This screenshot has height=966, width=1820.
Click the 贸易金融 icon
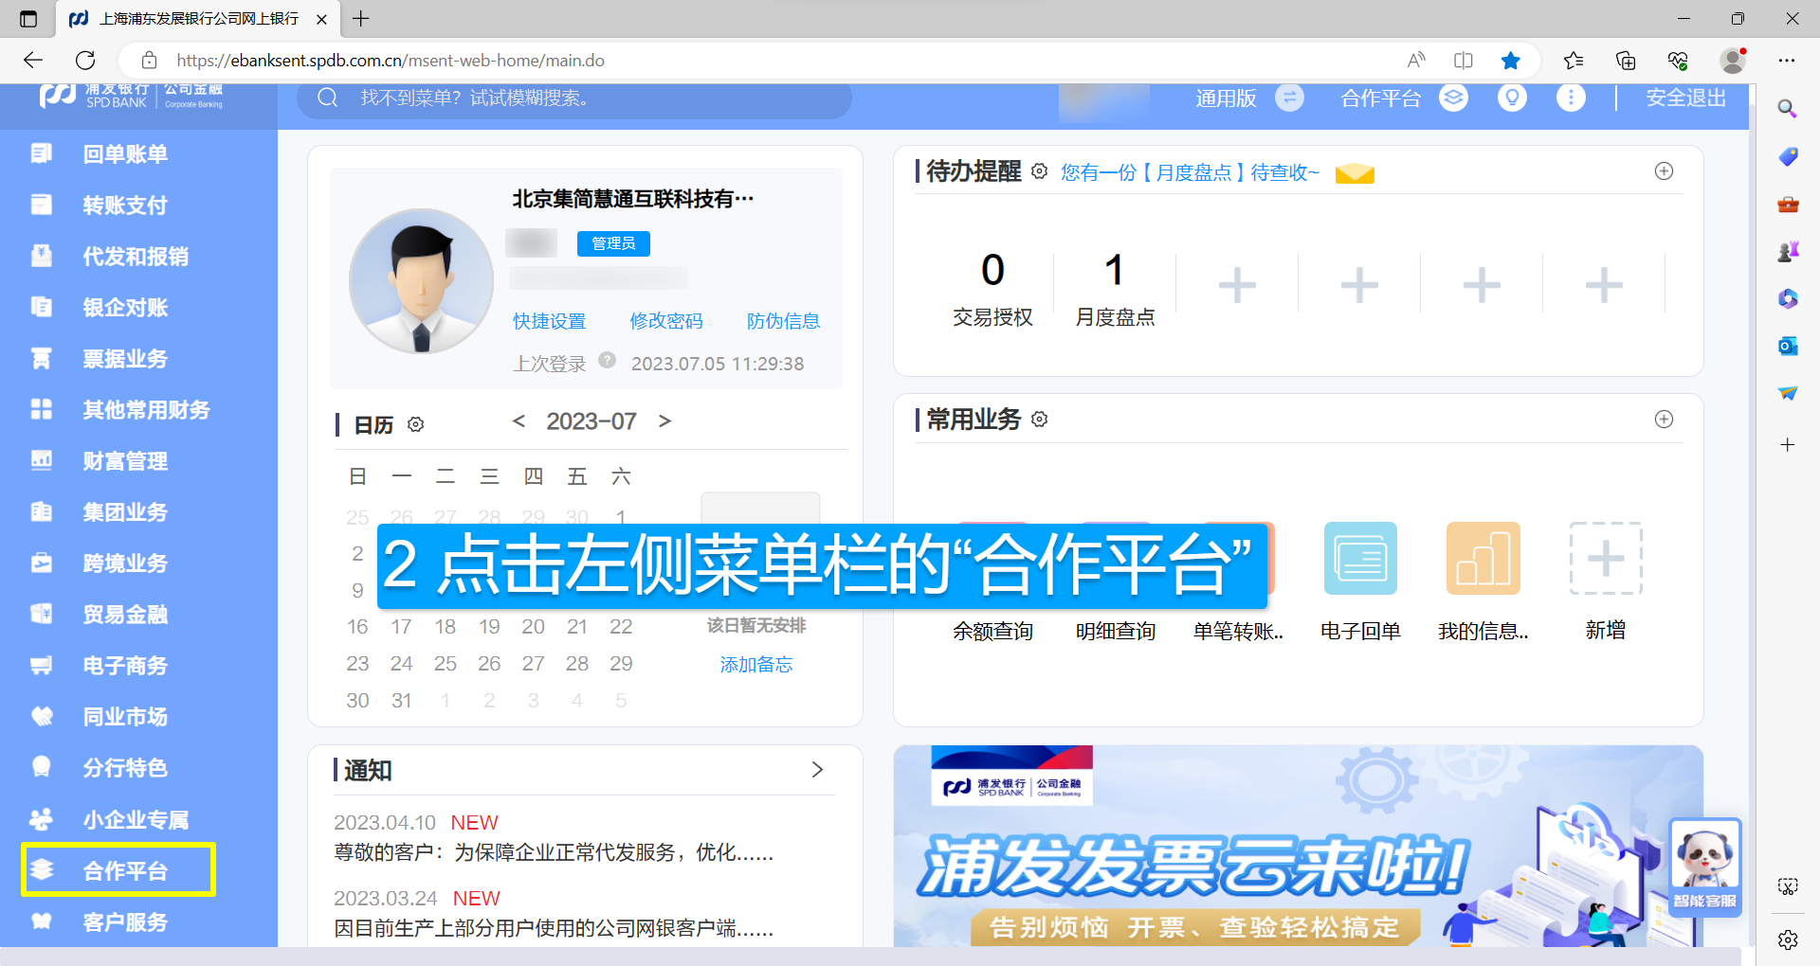click(42, 614)
